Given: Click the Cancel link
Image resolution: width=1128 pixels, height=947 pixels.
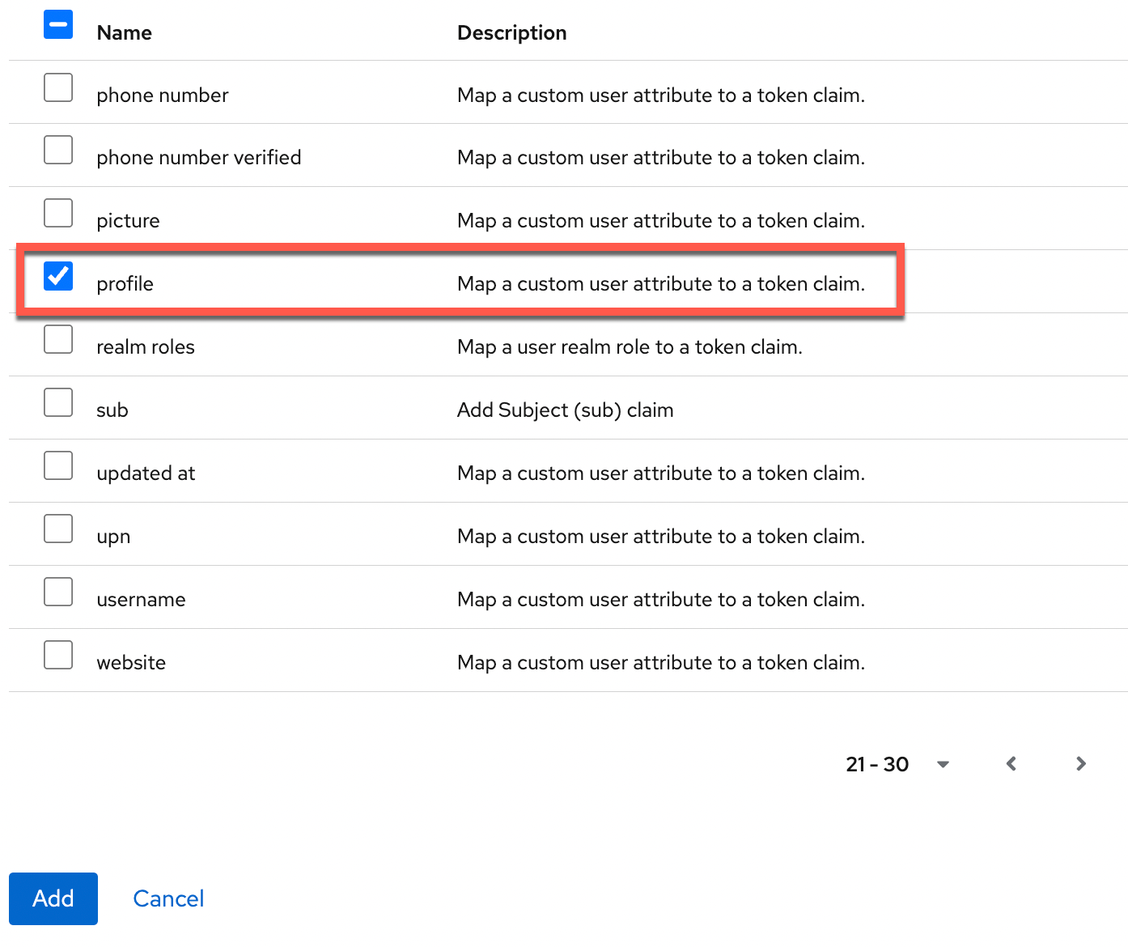Looking at the screenshot, I should coord(168,898).
